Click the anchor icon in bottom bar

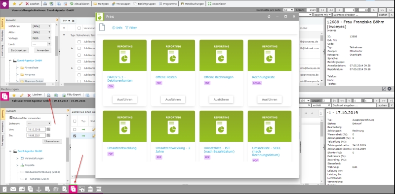pyautogui.click(x=39, y=189)
